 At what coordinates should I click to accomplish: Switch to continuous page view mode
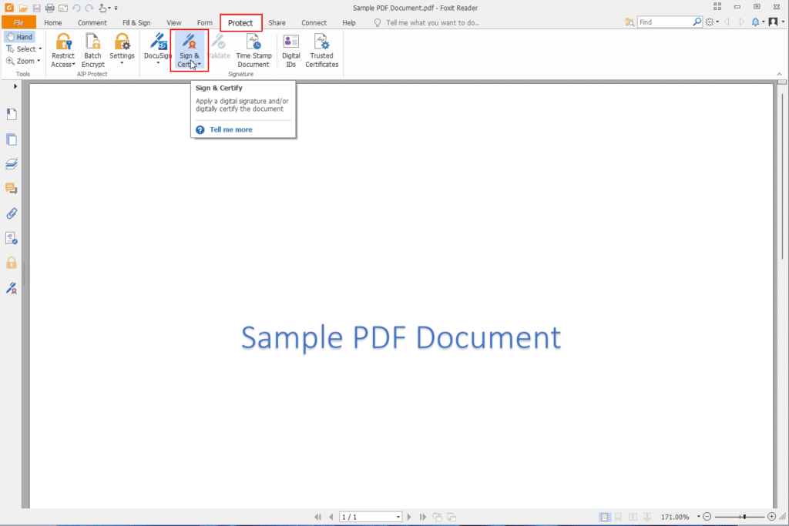pos(619,517)
